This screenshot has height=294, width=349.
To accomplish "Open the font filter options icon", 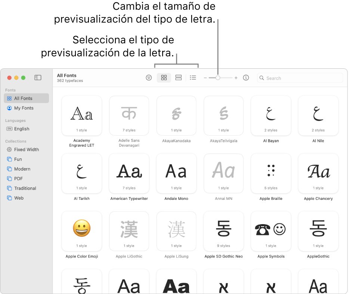I will point(149,77).
